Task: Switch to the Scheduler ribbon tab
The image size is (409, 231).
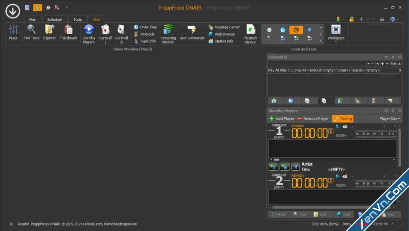Action: click(55, 20)
